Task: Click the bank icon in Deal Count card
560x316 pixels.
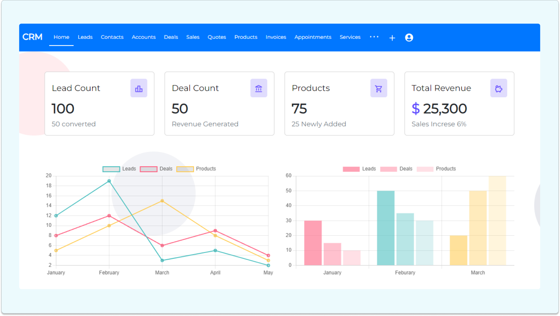Action: [x=258, y=89]
